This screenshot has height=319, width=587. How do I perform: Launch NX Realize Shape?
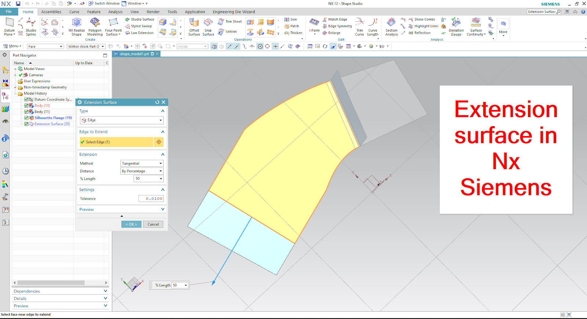coord(76,27)
